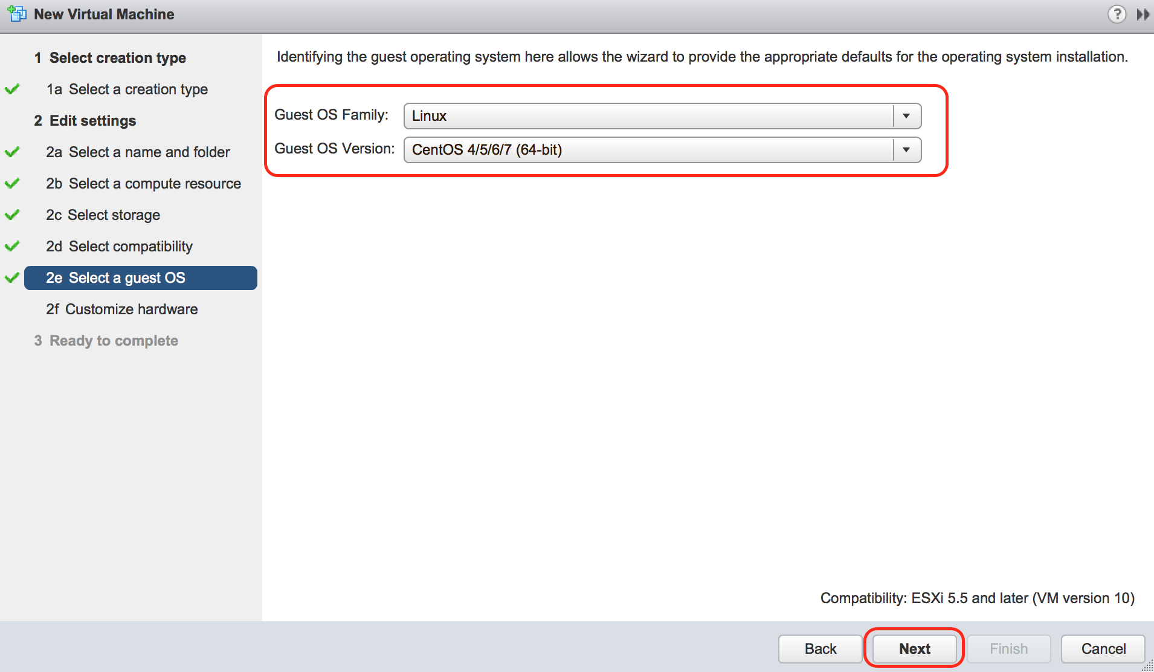Click the green checkmark beside step 2c
The image size is (1154, 672).
tap(12, 215)
